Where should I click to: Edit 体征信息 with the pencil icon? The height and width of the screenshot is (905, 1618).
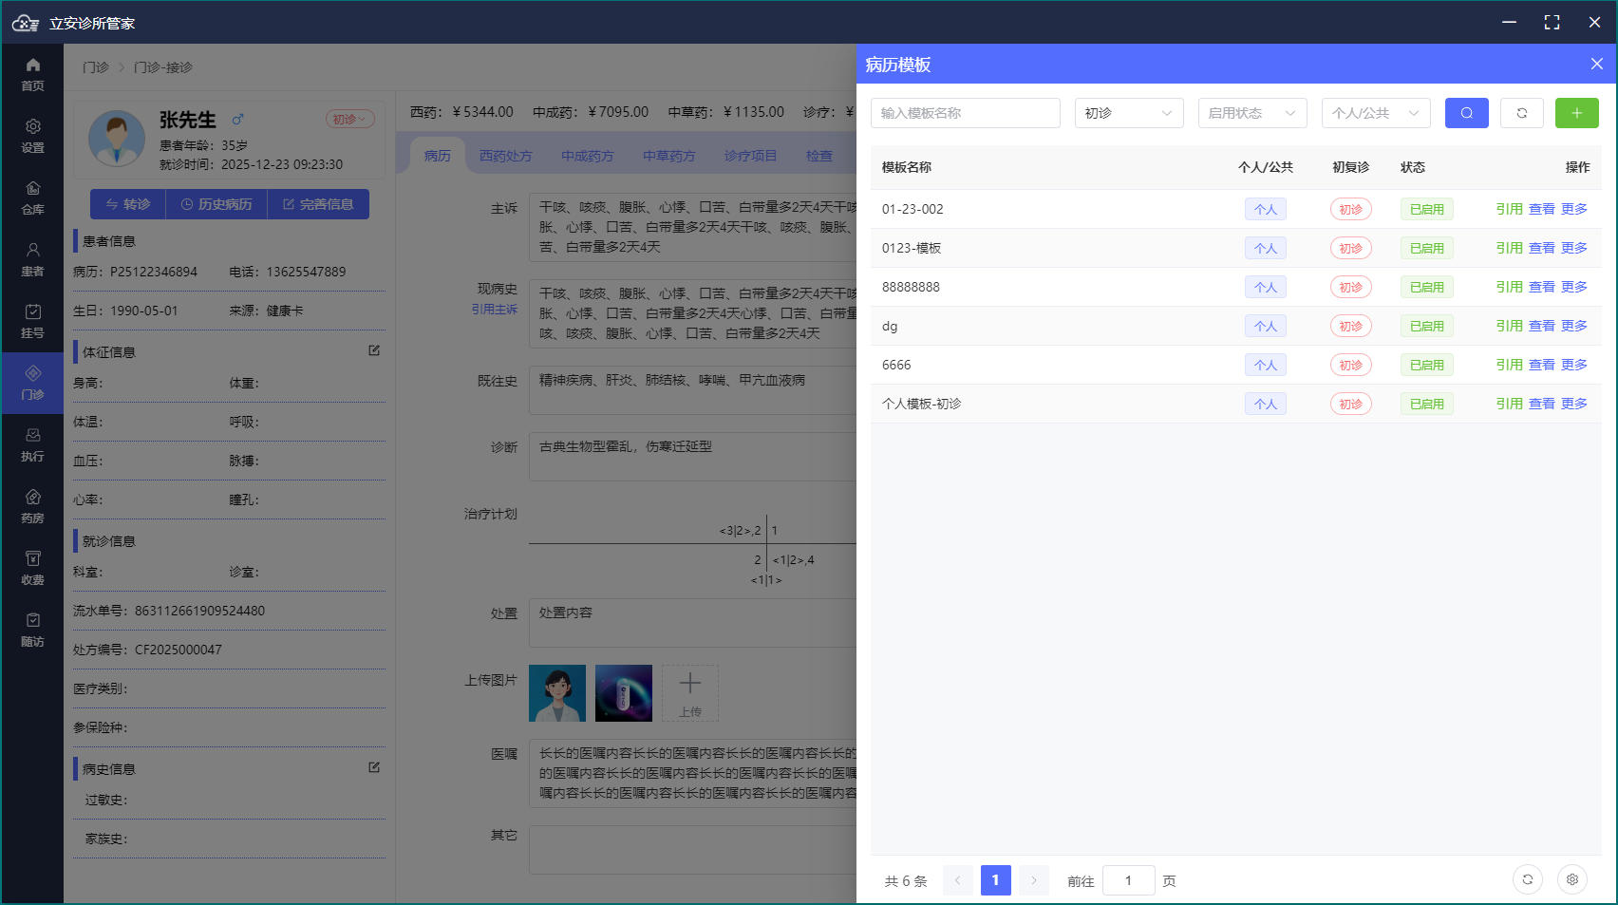click(374, 350)
